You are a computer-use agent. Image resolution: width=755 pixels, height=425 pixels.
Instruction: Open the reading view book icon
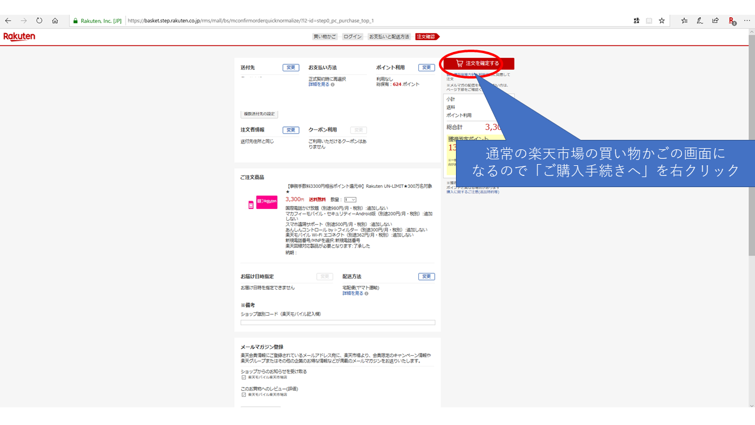pyautogui.click(x=649, y=21)
